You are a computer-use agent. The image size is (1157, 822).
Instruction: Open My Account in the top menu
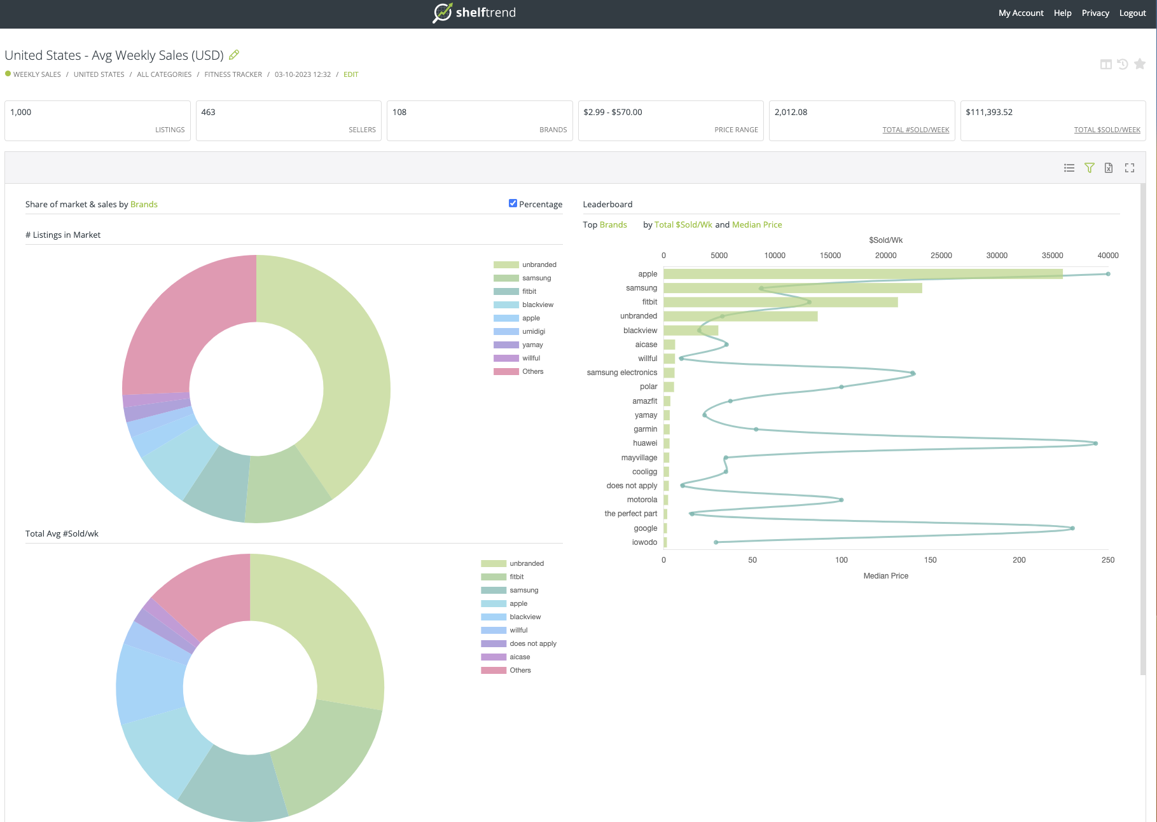tap(1021, 13)
